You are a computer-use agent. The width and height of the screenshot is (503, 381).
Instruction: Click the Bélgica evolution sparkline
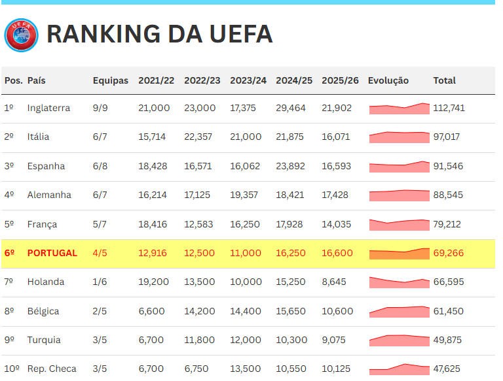[399, 311]
